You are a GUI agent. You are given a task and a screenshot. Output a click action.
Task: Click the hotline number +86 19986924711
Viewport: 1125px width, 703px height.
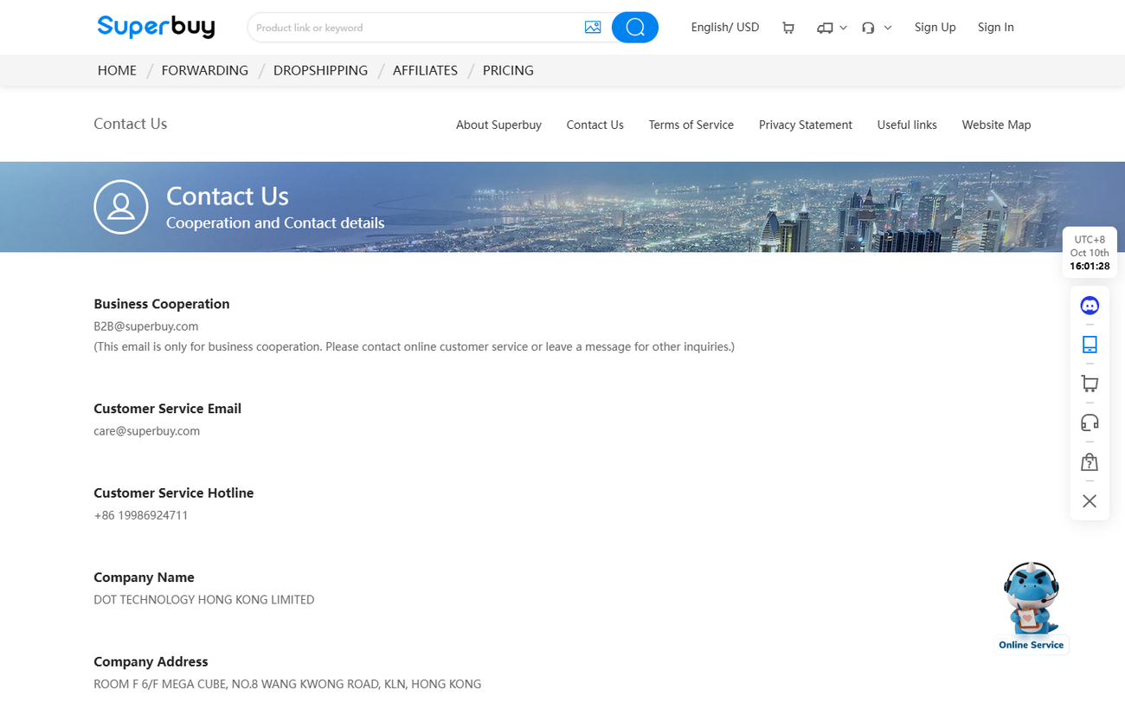pyautogui.click(x=141, y=515)
